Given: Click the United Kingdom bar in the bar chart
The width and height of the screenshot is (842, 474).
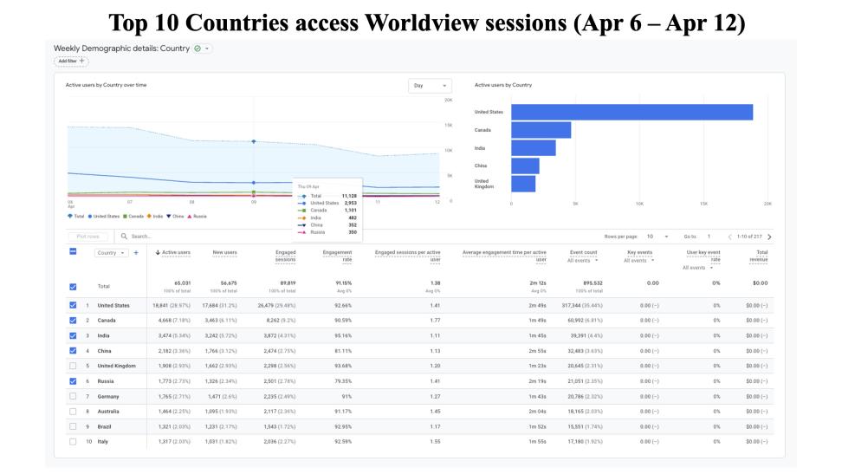Looking at the screenshot, I should point(523,184).
